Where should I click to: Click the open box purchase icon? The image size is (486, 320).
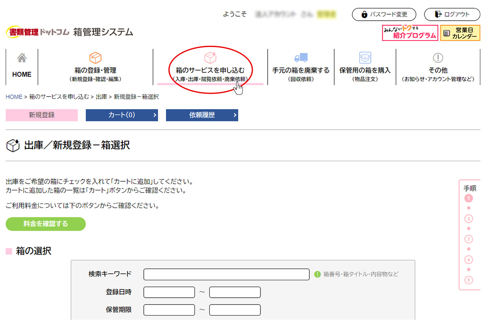[x=365, y=58]
